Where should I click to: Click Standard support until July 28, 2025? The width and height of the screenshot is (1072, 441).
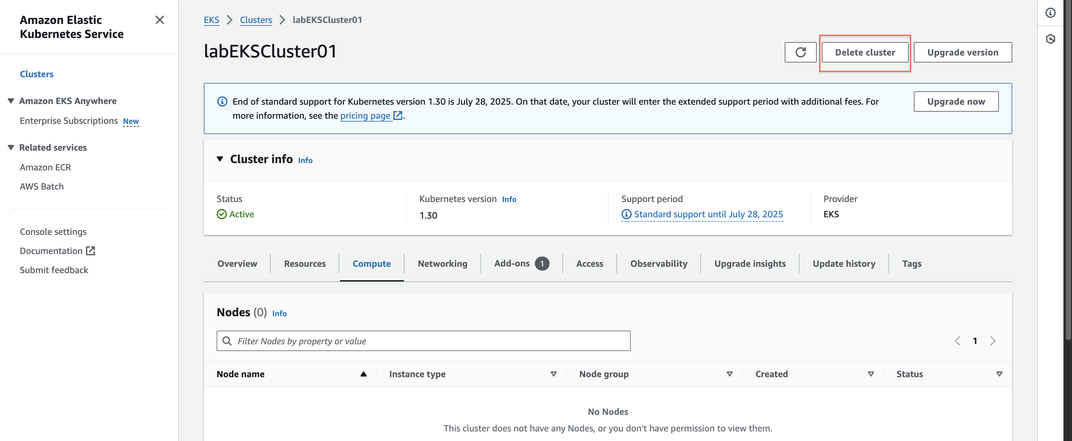point(708,214)
